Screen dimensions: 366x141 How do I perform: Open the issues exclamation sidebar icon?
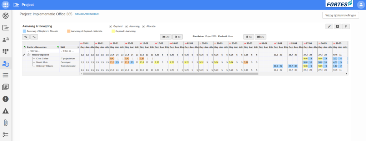(6, 99)
